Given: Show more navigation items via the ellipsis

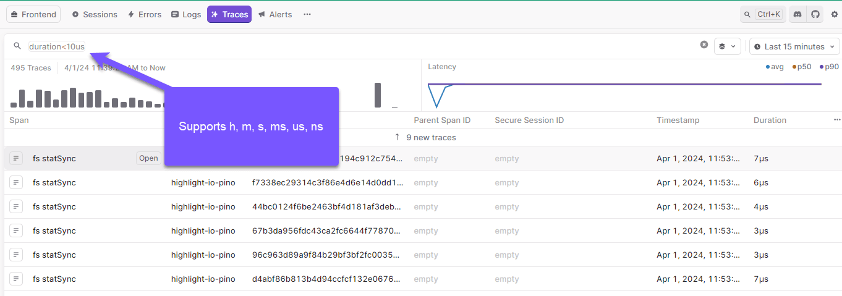Looking at the screenshot, I should pos(307,14).
